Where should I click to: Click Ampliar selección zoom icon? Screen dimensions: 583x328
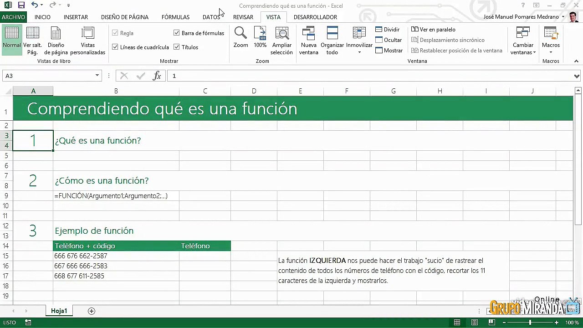click(x=281, y=41)
